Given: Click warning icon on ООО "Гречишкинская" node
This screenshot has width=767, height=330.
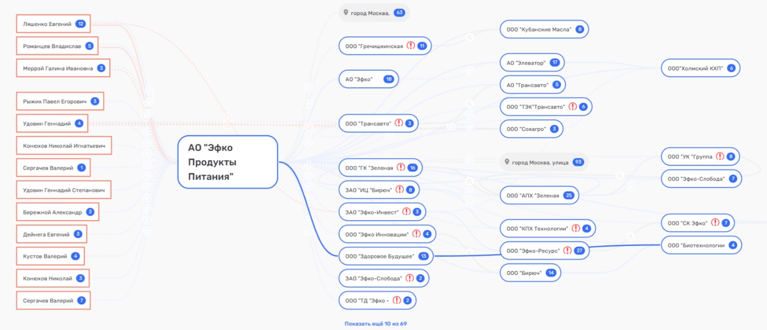Looking at the screenshot, I should [411, 46].
